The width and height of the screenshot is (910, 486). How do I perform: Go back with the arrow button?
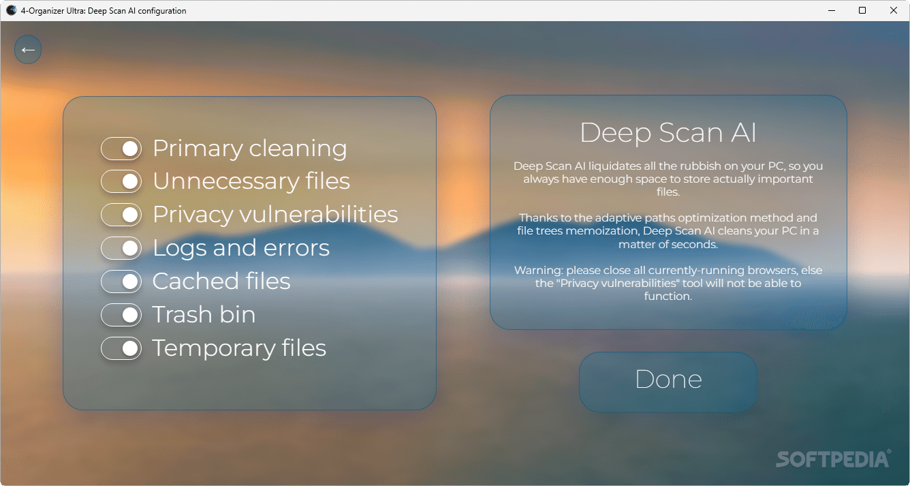(x=28, y=50)
